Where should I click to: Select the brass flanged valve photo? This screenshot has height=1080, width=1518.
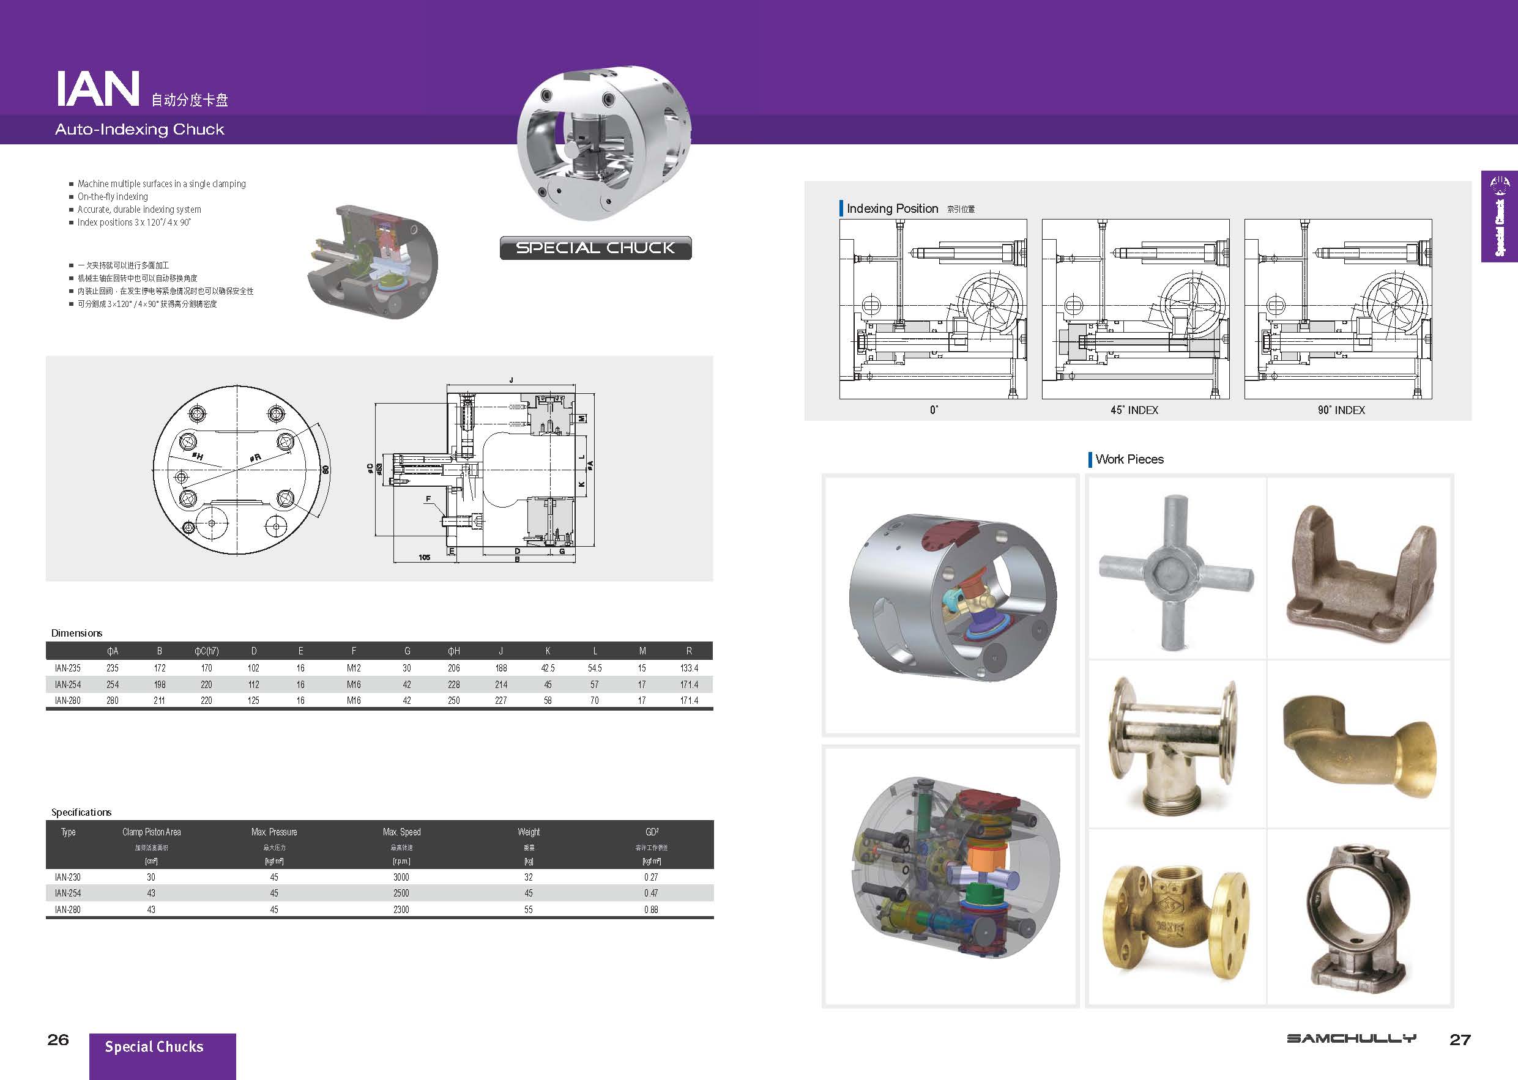(1176, 918)
